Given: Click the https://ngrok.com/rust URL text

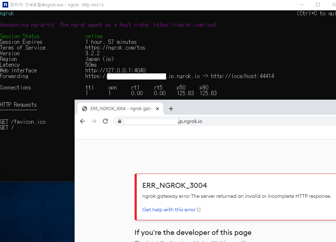Looking at the screenshot, I should point(185,25).
